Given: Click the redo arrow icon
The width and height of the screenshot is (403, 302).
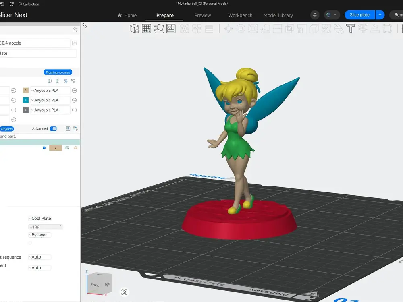Looking at the screenshot, I should (12, 4).
